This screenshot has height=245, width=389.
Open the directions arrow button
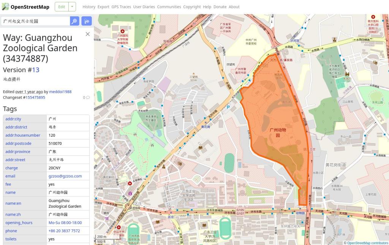point(87,21)
